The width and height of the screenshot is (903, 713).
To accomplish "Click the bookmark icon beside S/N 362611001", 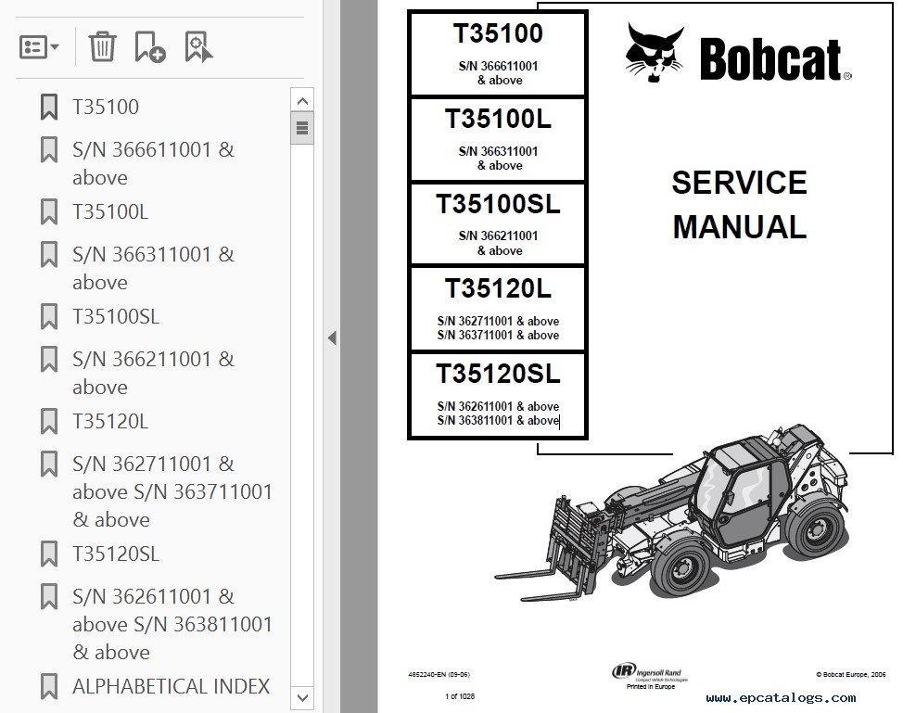I will click(49, 596).
